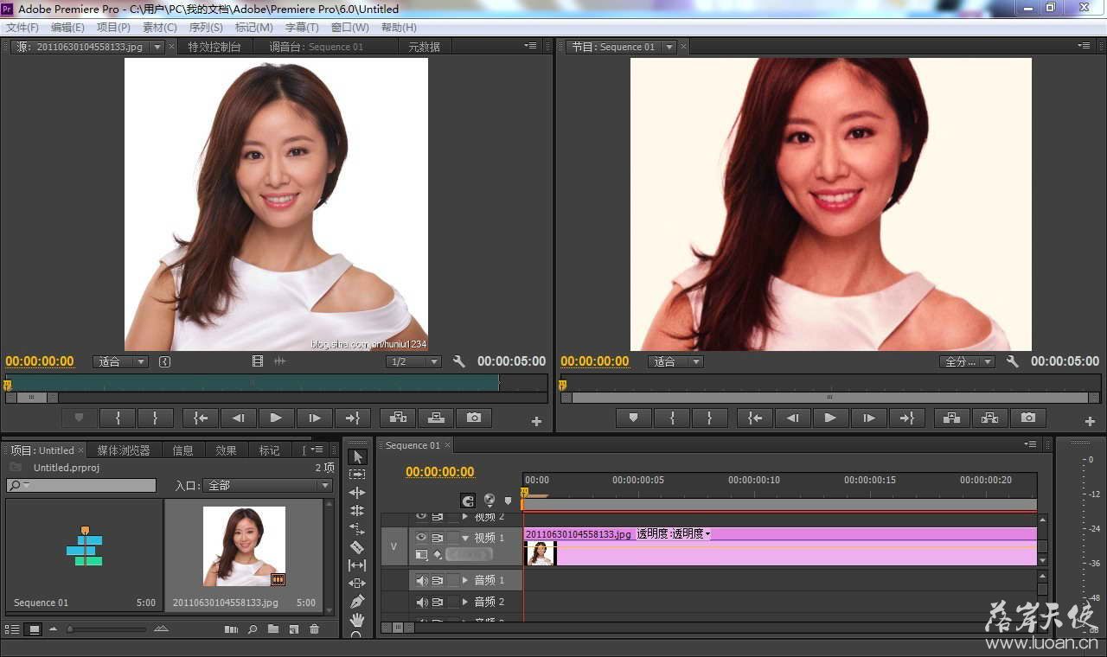Screen dimensions: 1107x657
Task: Switch to 媒体浏览器 tab
Action: (x=124, y=450)
